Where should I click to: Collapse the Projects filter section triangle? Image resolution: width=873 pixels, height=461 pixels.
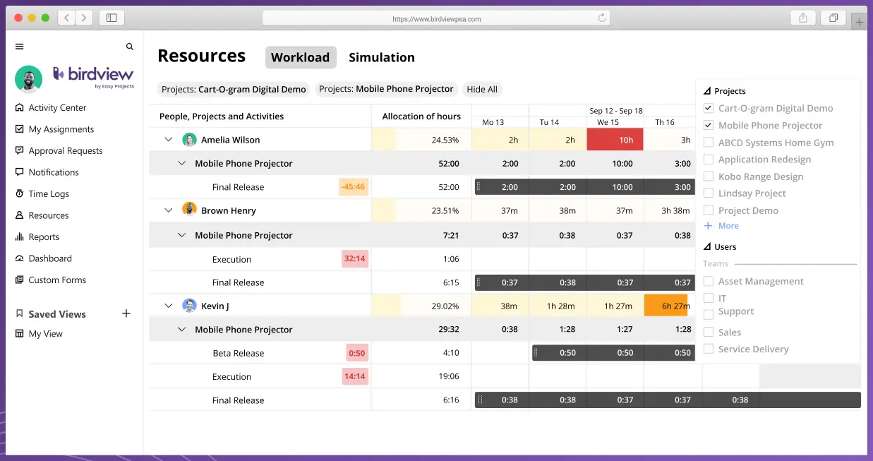(x=707, y=91)
